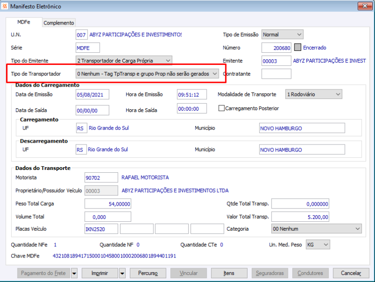Click the Proprietário/Possuidor Veículo field
The width and height of the screenshot is (375, 282).
(x=101, y=191)
